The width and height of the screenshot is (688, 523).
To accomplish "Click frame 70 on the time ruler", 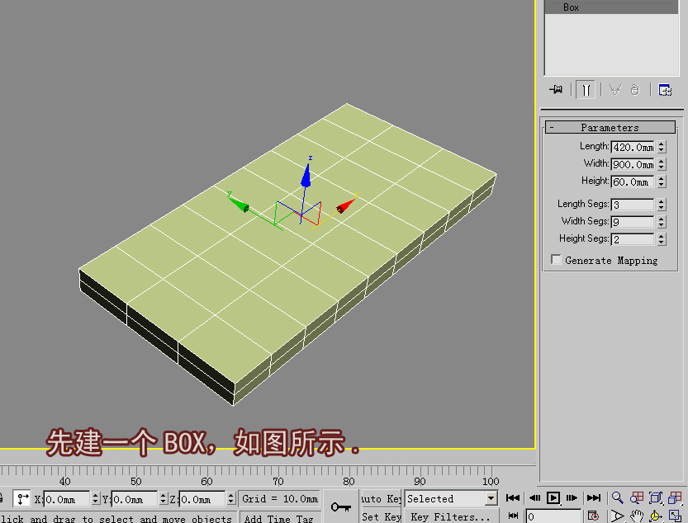I will click(x=278, y=481).
